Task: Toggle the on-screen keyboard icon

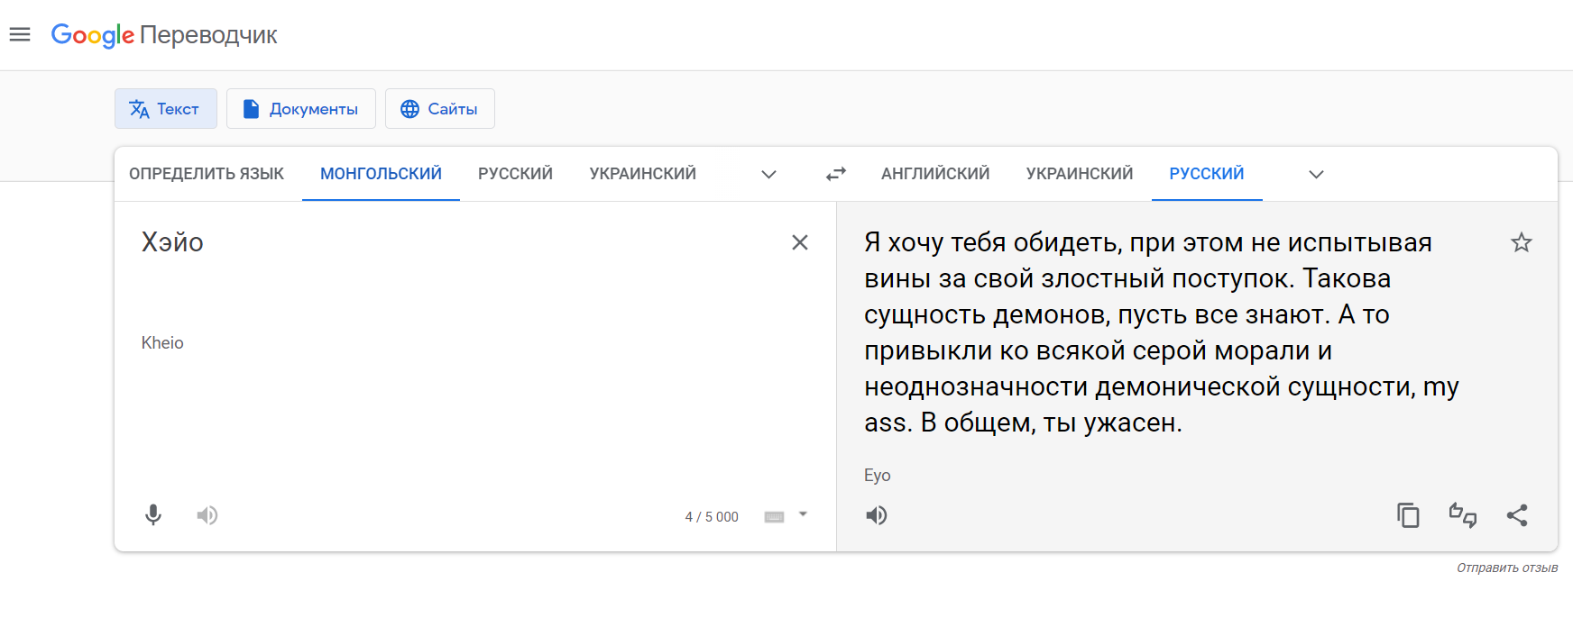Action: (x=775, y=516)
